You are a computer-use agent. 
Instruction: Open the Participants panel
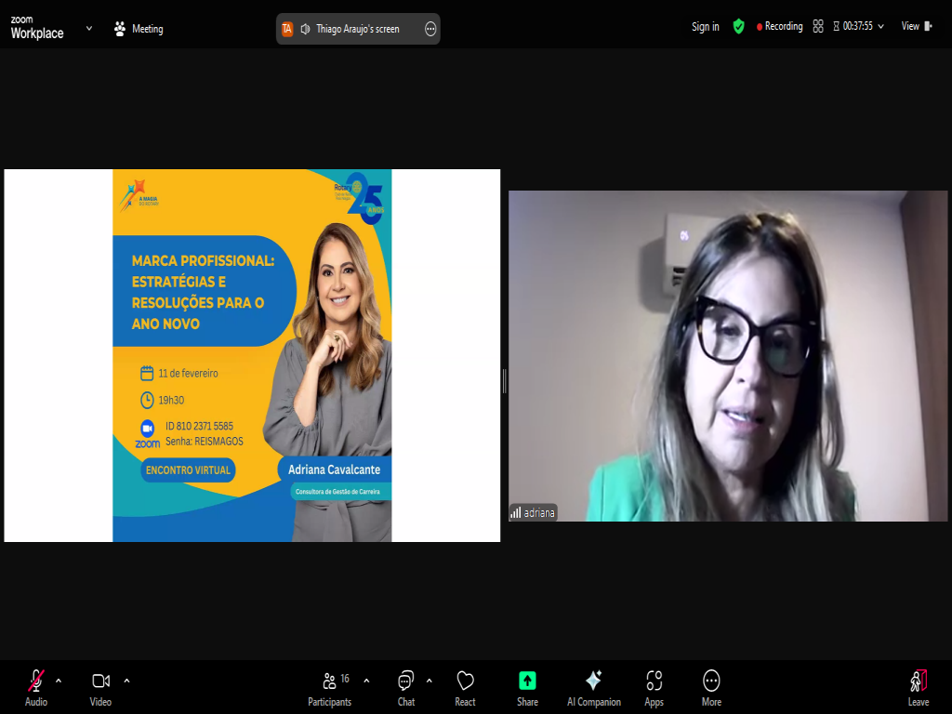[330, 687]
